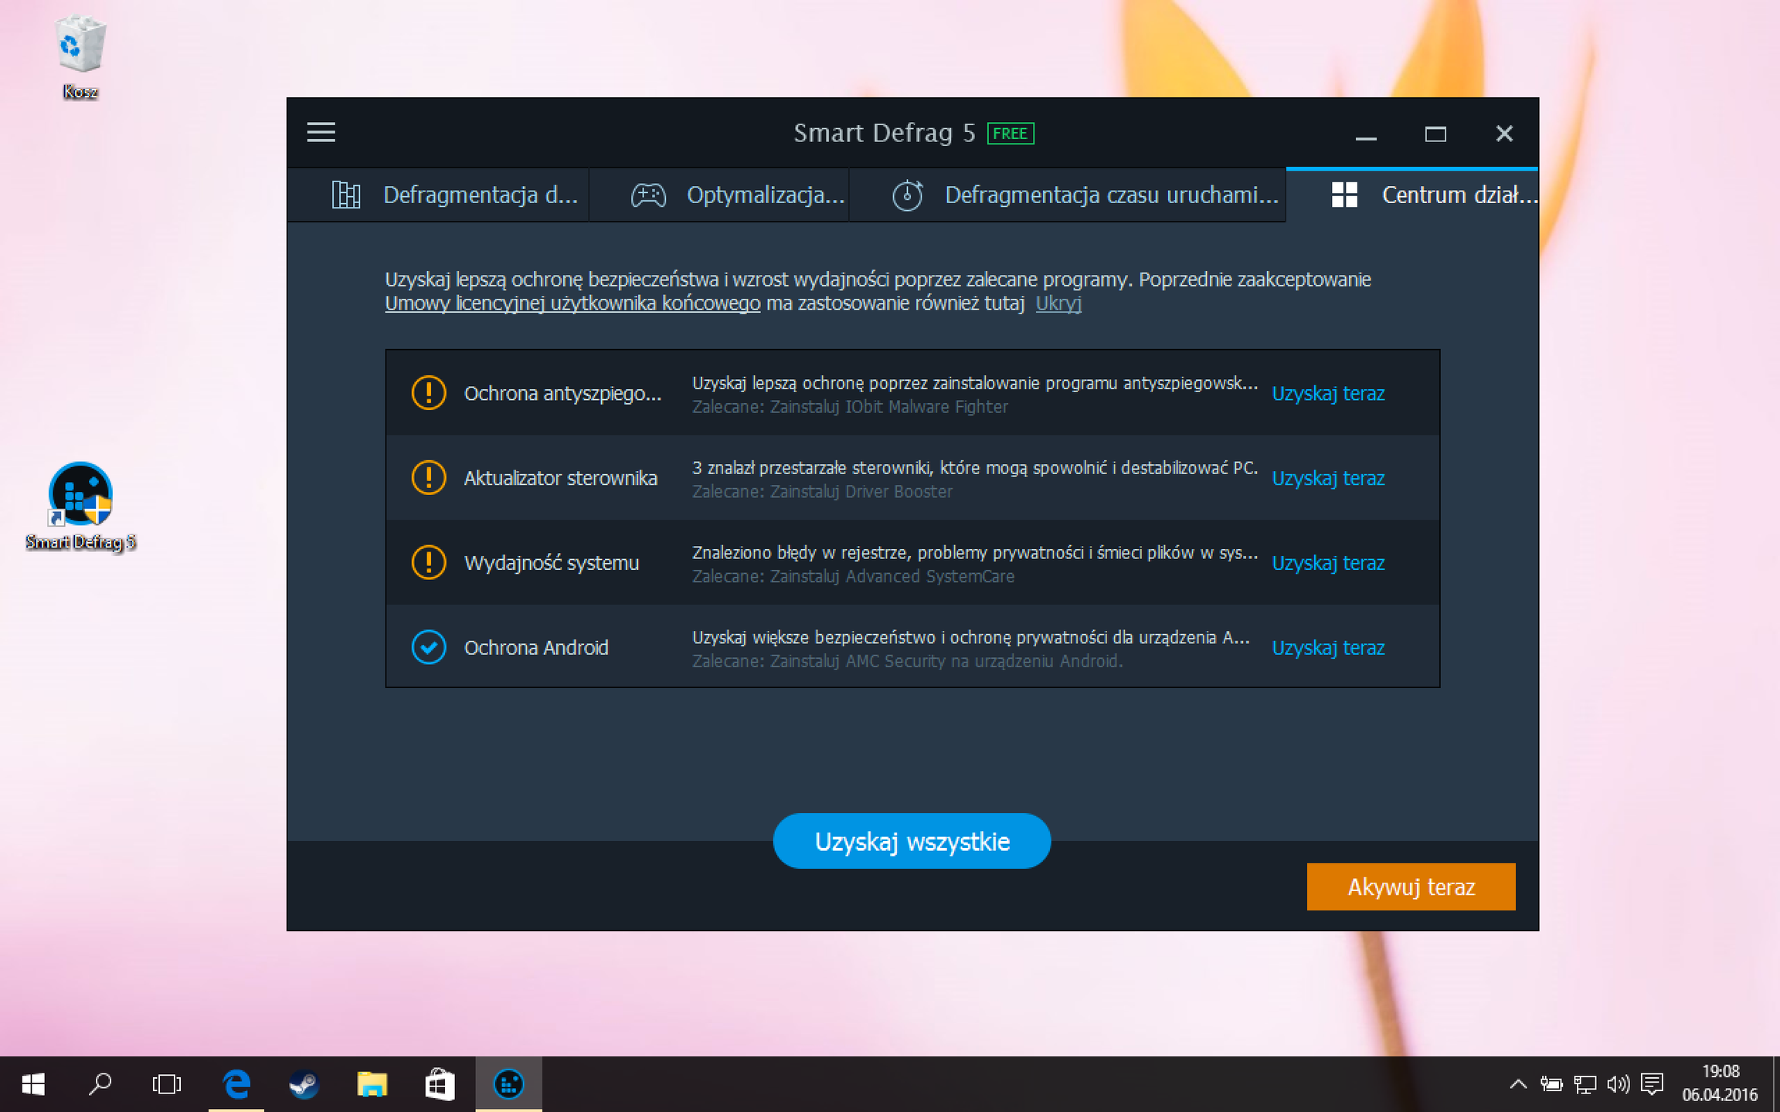
Task: Click the Smart Defrag 5 window title
Action: point(884,133)
